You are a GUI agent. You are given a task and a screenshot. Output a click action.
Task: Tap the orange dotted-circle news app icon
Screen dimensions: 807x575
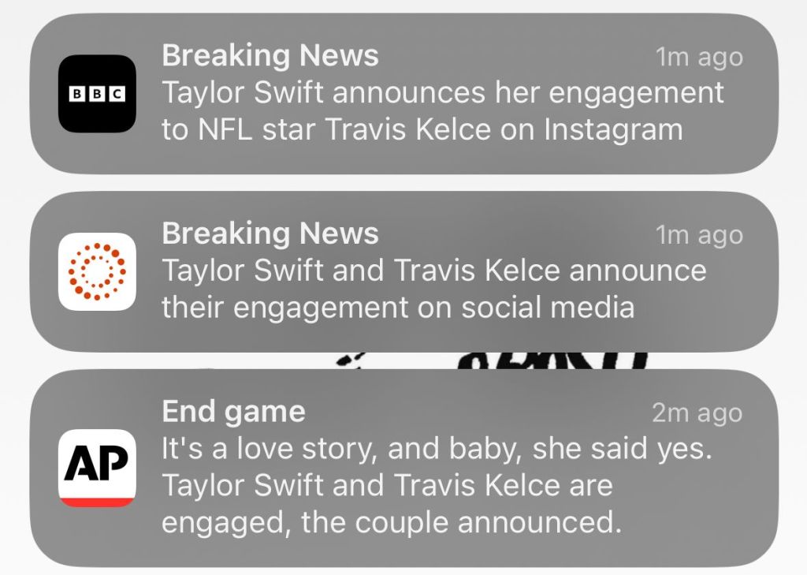coord(97,271)
